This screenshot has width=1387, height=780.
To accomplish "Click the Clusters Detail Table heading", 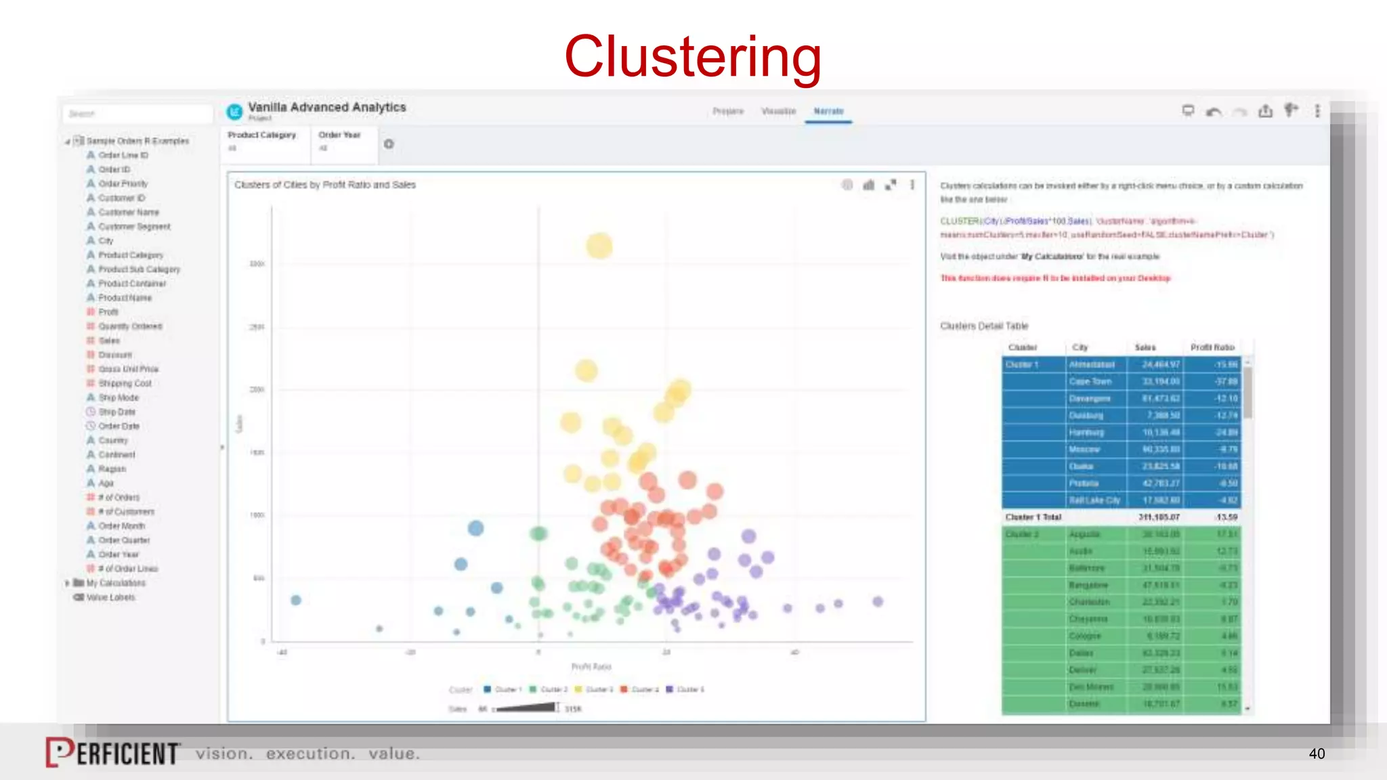I will coord(984,326).
